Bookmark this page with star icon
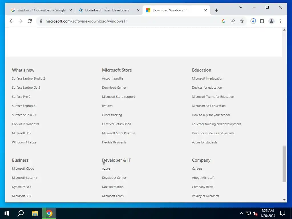 click(242, 21)
